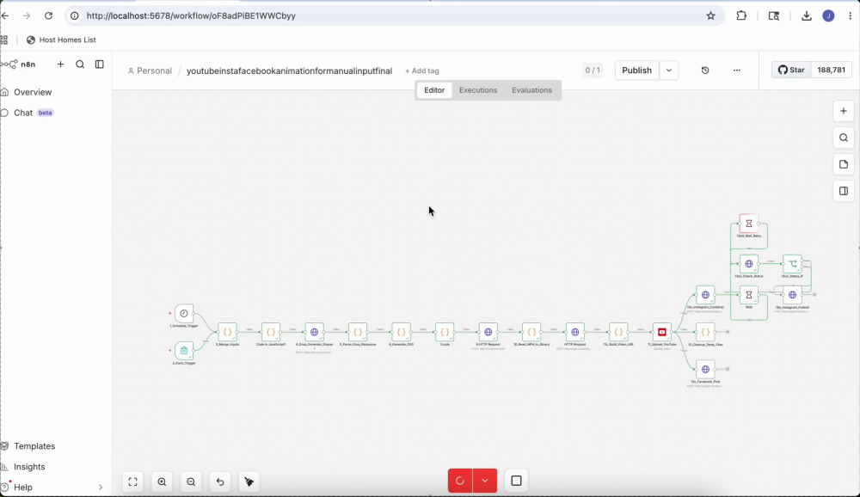Reload the browser page
Viewport: 860px width, 497px height.
coord(48,16)
